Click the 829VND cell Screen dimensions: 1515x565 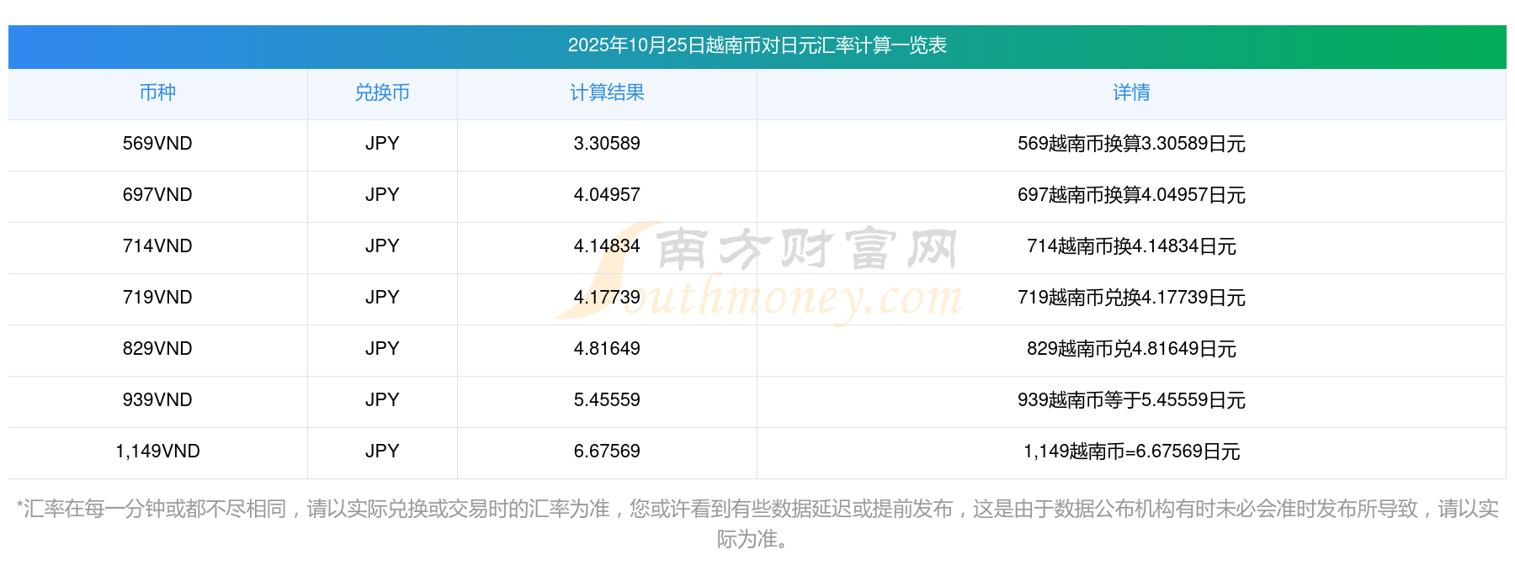tap(157, 349)
